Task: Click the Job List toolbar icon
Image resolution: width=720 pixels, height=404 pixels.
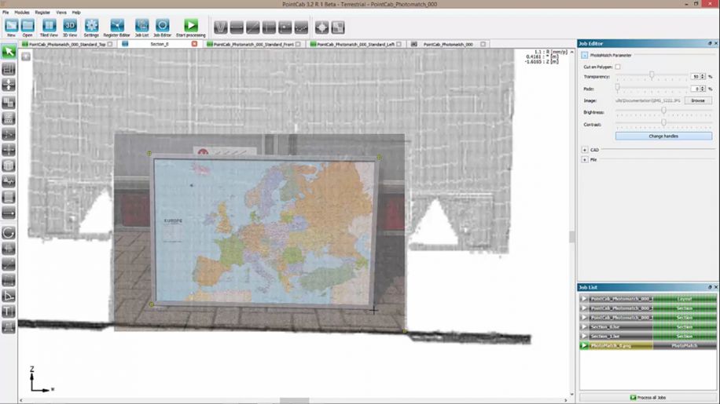Action: (141, 27)
